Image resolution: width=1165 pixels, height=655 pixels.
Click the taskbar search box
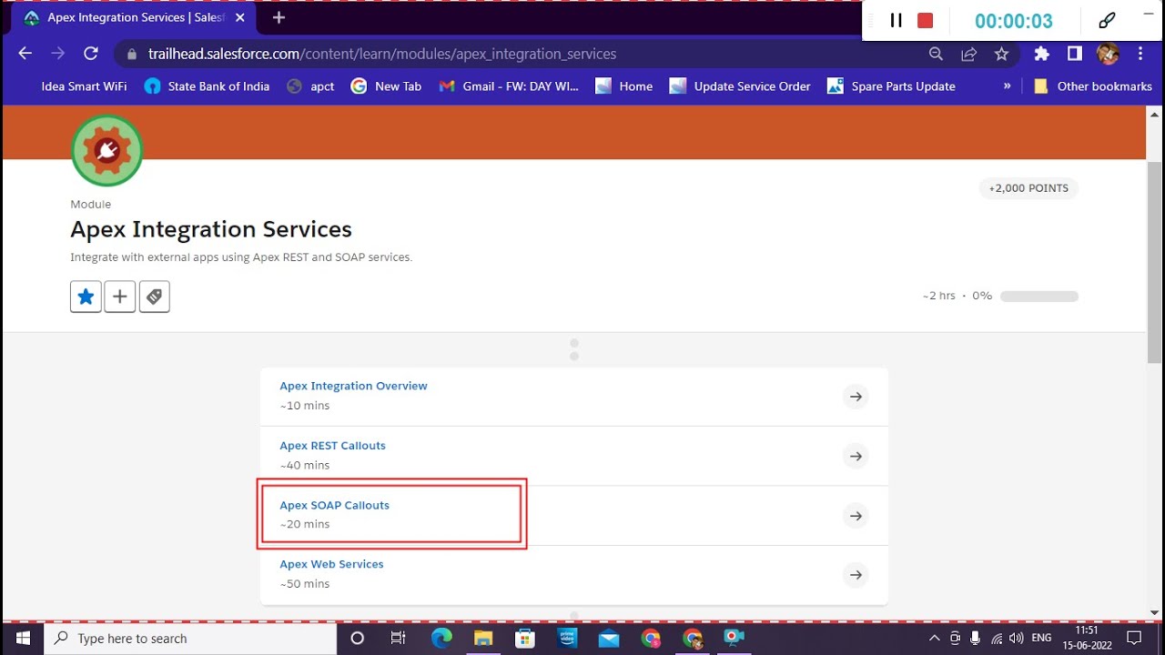192,639
